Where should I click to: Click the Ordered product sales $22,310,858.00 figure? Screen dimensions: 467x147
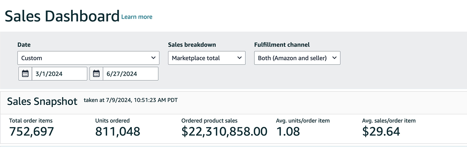point(224,131)
